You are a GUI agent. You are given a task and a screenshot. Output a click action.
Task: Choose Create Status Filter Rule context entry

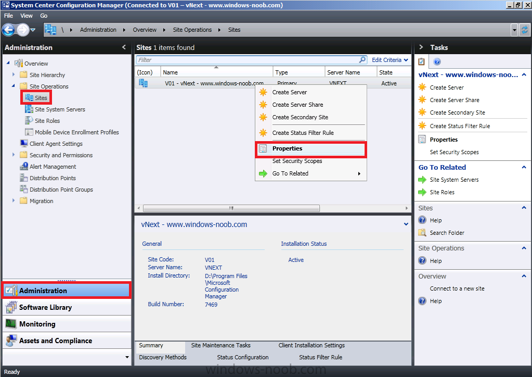[311, 133]
